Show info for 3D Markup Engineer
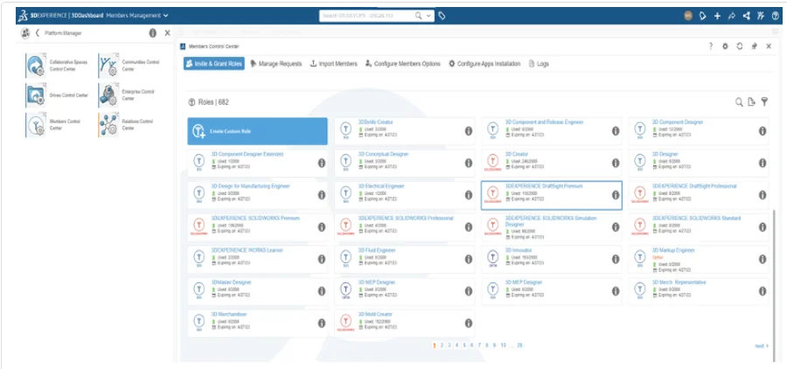This screenshot has width=787, height=369. tap(763, 259)
